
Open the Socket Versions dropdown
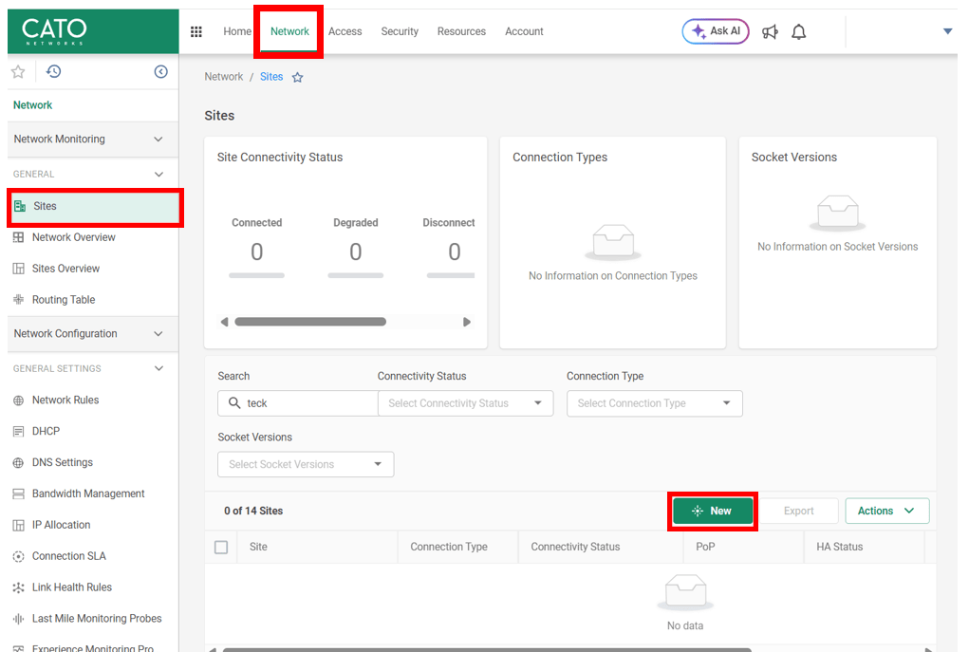point(305,464)
